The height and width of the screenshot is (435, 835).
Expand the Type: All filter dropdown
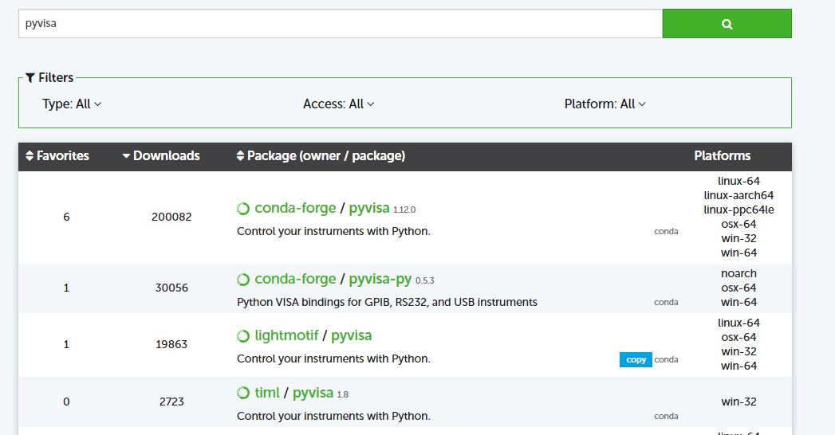pos(72,104)
